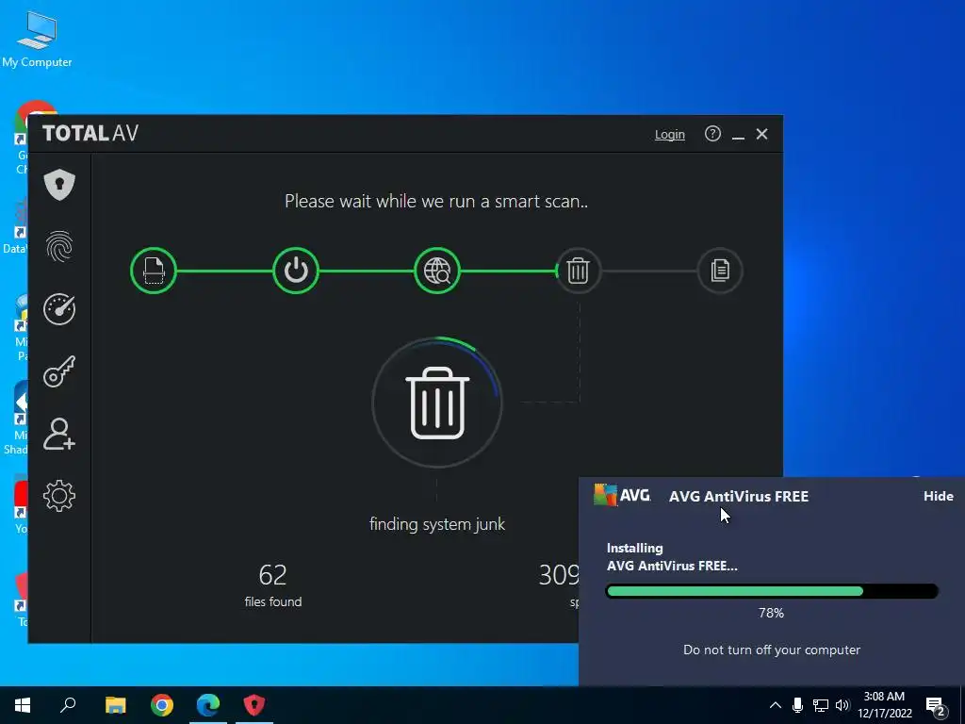Image resolution: width=965 pixels, height=724 pixels.
Task: Close the TotalAV window
Action: point(761,134)
